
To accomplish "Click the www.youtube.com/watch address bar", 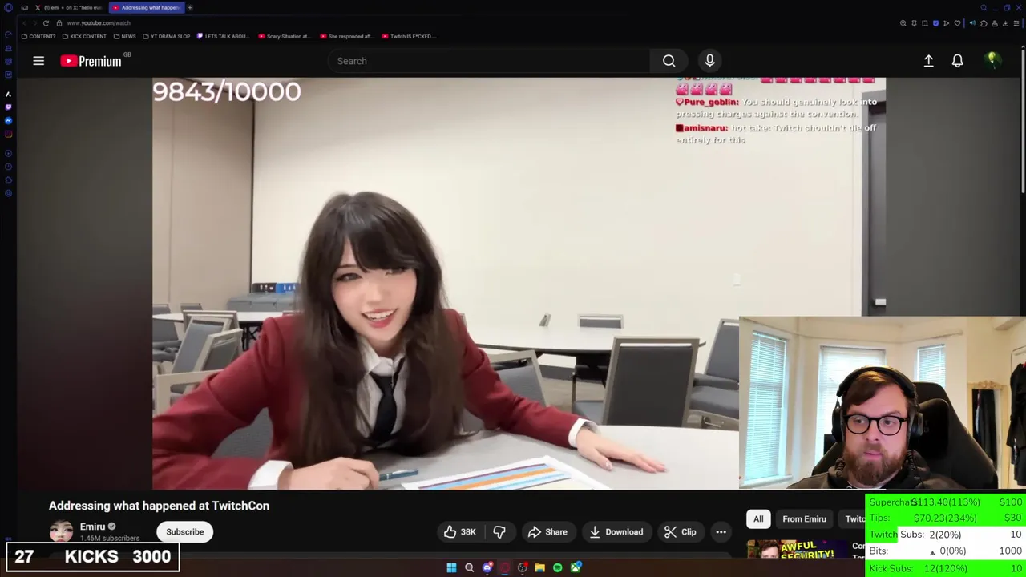I will 99,23.
